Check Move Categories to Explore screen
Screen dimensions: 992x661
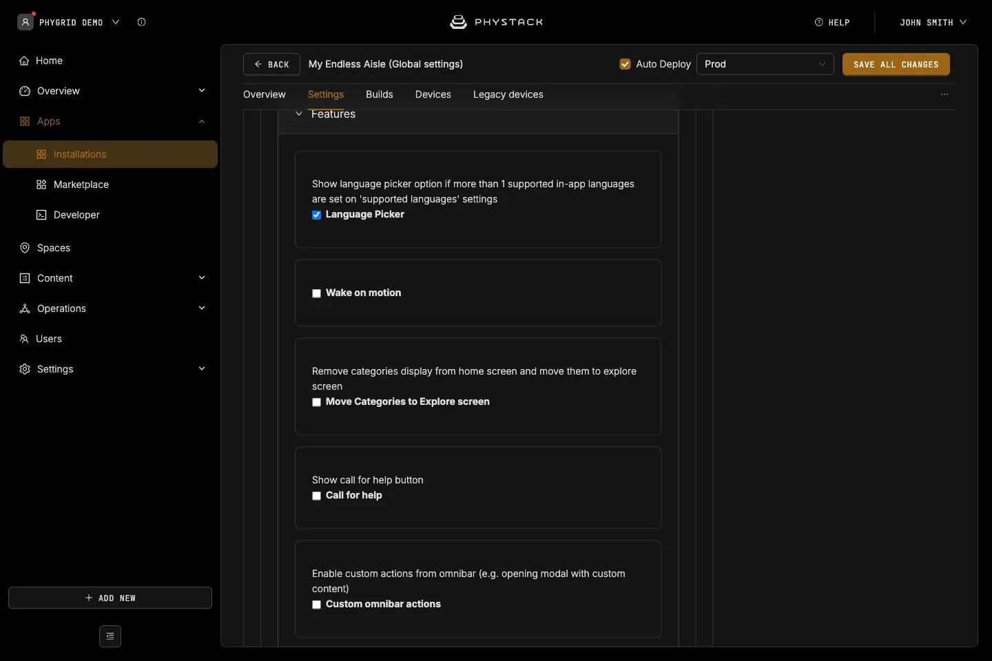(317, 402)
